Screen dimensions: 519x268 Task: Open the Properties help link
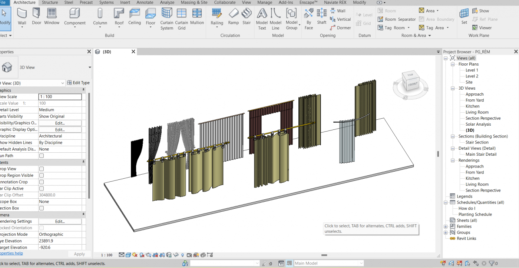click(11, 253)
